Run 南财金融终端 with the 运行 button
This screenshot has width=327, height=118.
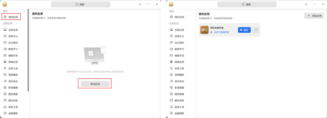[244, 30]
